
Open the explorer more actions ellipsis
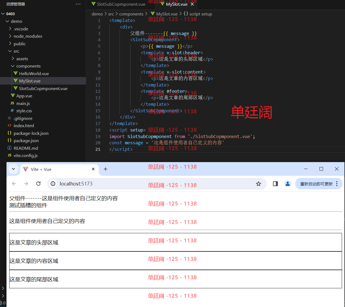(78, 4)
